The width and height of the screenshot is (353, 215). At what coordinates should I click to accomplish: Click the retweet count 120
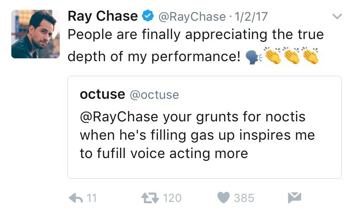172,198
